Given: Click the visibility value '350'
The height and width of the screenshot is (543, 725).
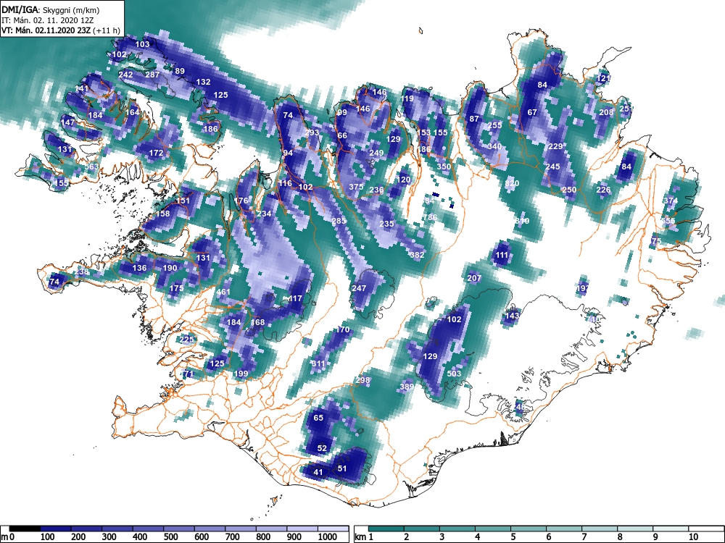Looking at the screenshot, I should click(444, 167).
